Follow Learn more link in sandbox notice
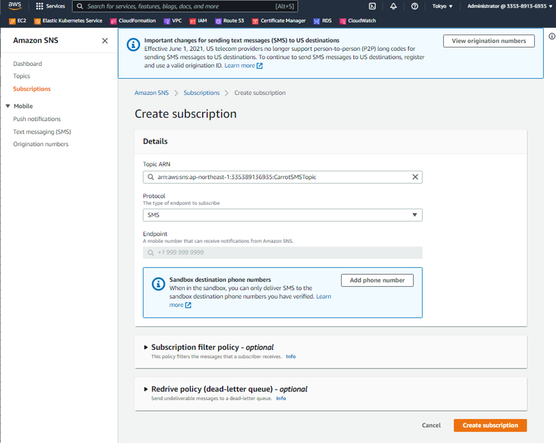This screenshot has height=443, width=556. [324, 297]
